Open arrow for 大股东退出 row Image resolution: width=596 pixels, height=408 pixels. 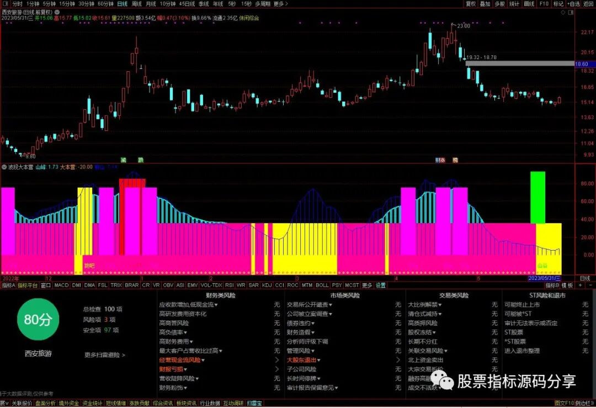point(398,360)
